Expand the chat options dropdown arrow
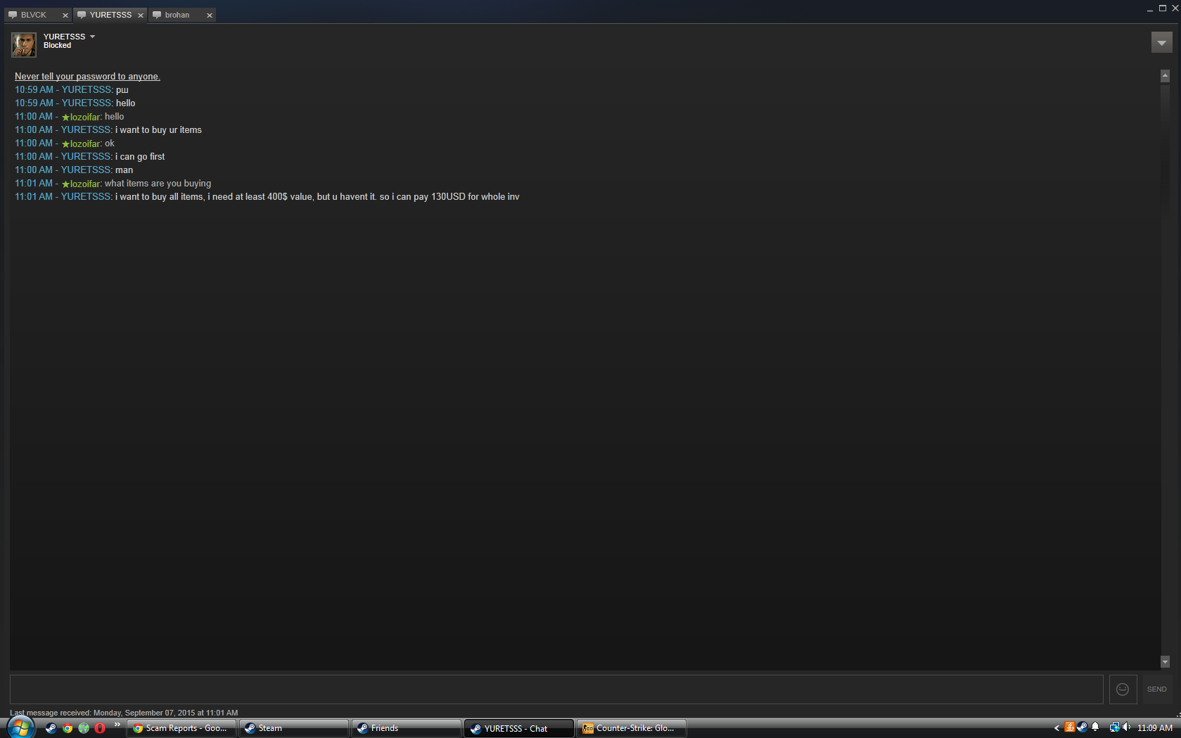 pyautogui.click(x=1161, y=43)
